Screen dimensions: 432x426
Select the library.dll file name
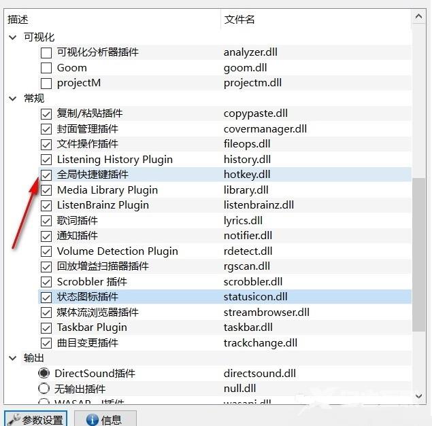[246, 190]
